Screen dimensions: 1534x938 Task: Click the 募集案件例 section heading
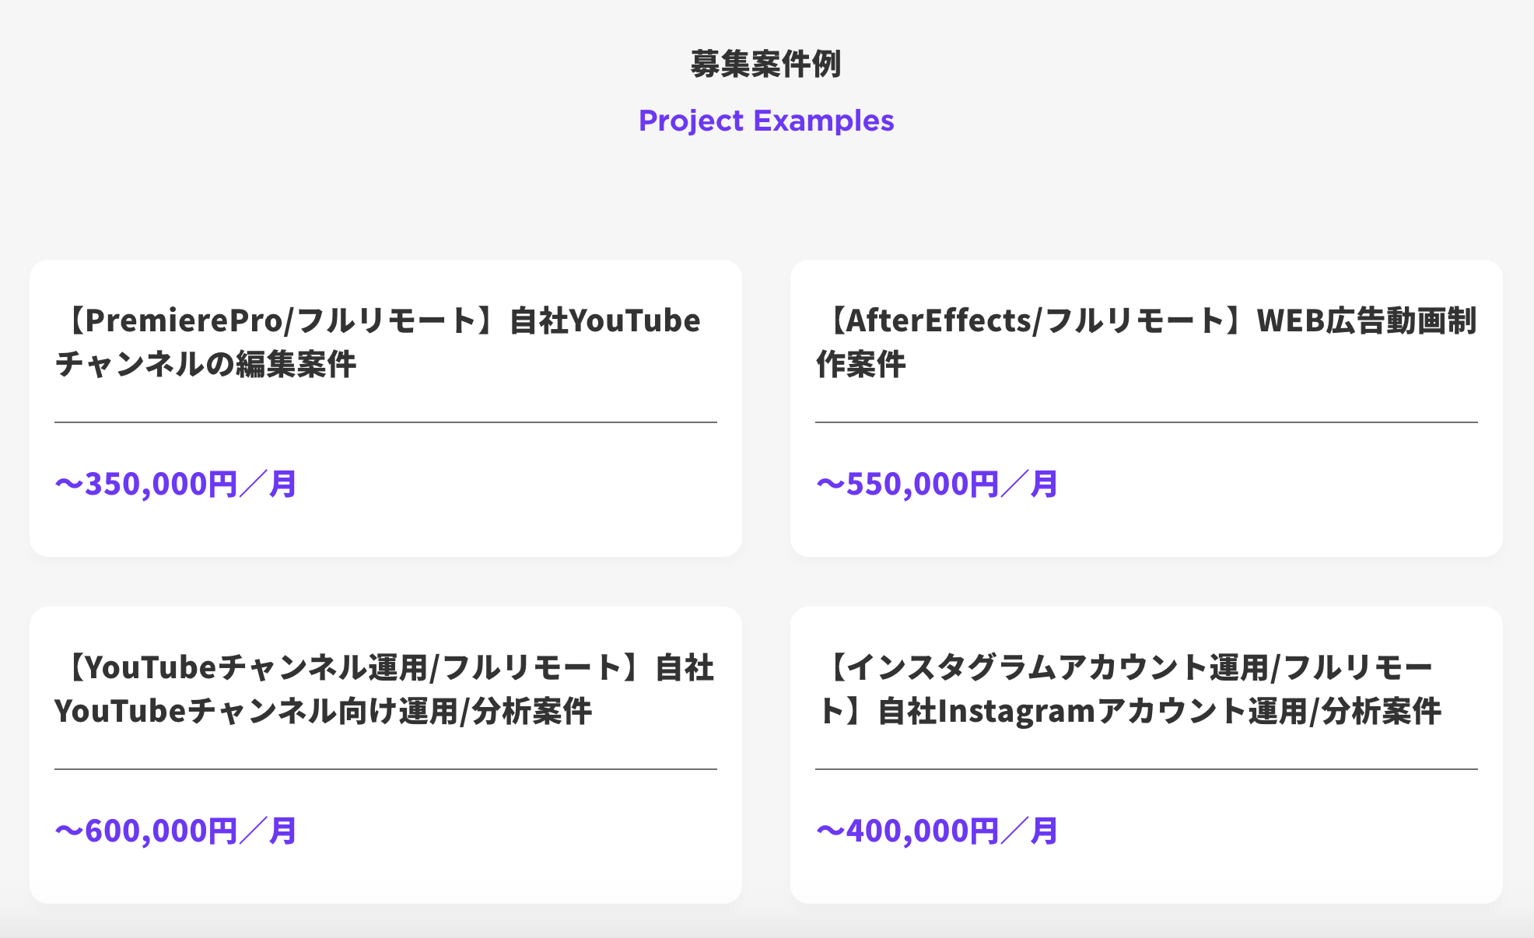(x=766, y=64)
